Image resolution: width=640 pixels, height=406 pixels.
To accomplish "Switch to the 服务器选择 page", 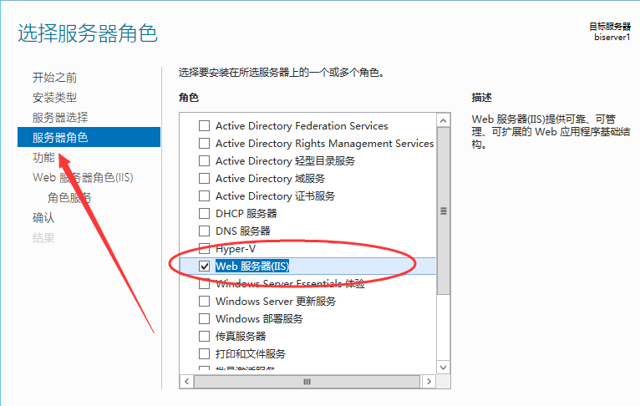I will click(59, 118).
